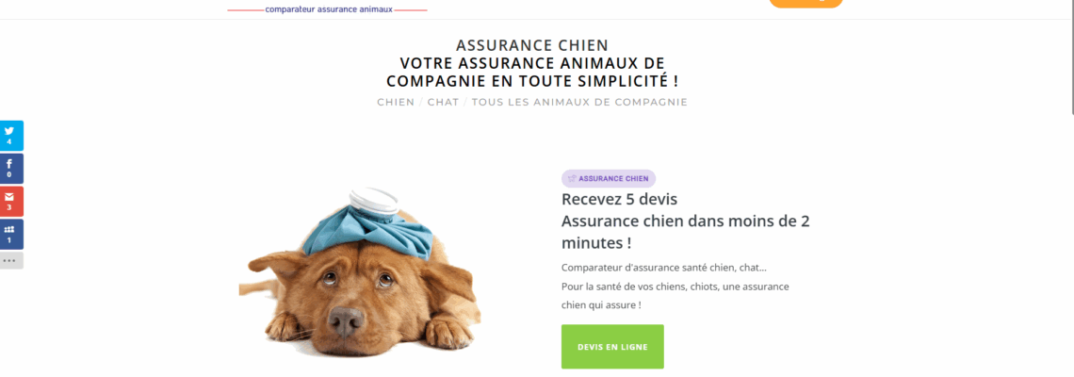Open TOUS LES ANIMAUX DE COMPAGNIE link
Viewport: 1074px width, 377px height.
[x=579, y=102]
